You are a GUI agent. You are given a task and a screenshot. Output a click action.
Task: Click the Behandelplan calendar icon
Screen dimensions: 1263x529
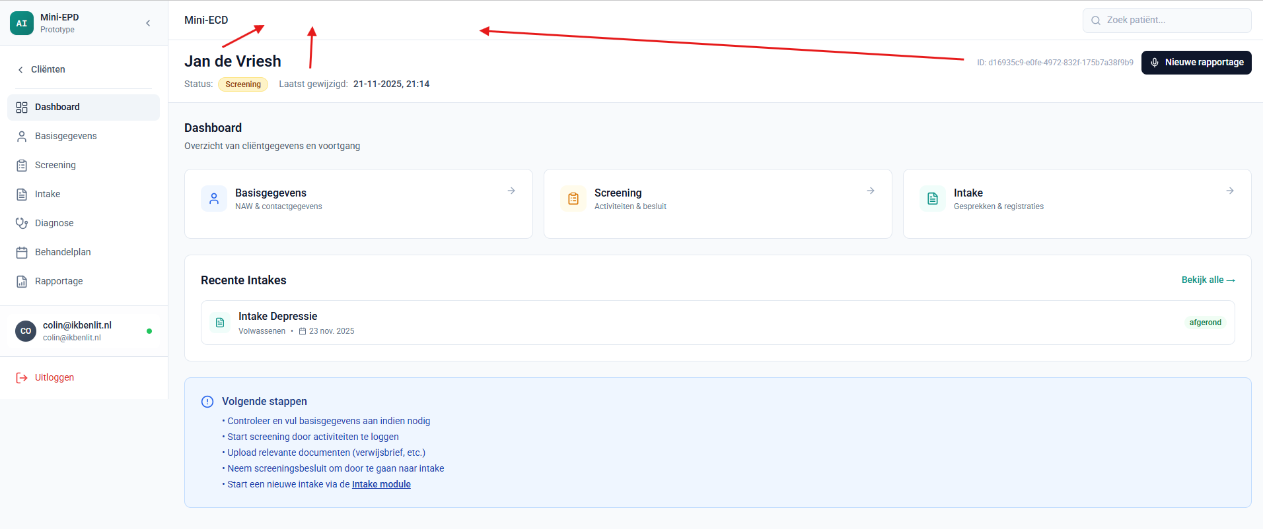coord(22,253)
